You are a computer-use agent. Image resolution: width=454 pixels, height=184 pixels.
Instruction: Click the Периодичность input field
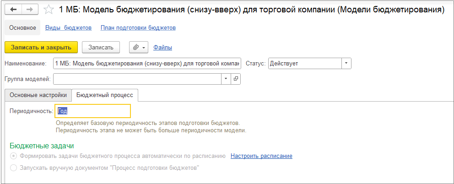pos(92,111)
